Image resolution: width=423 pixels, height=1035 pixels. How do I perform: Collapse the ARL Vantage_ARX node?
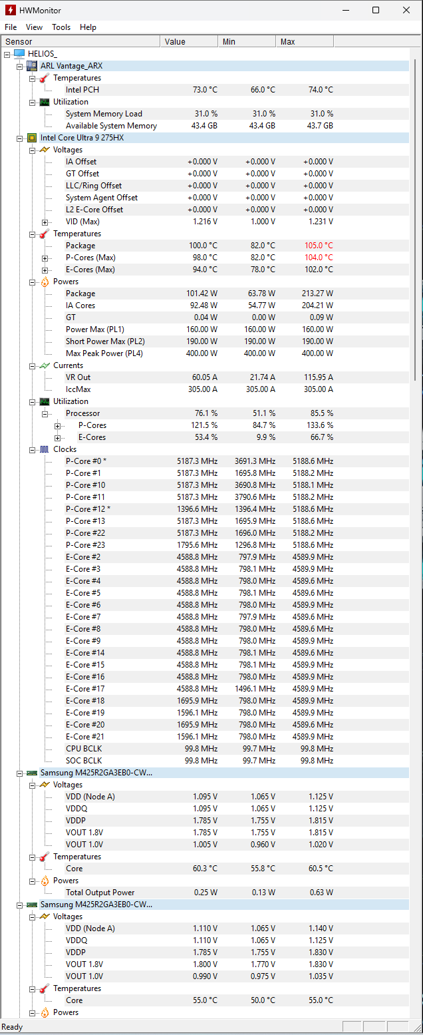tap(20, 66)
